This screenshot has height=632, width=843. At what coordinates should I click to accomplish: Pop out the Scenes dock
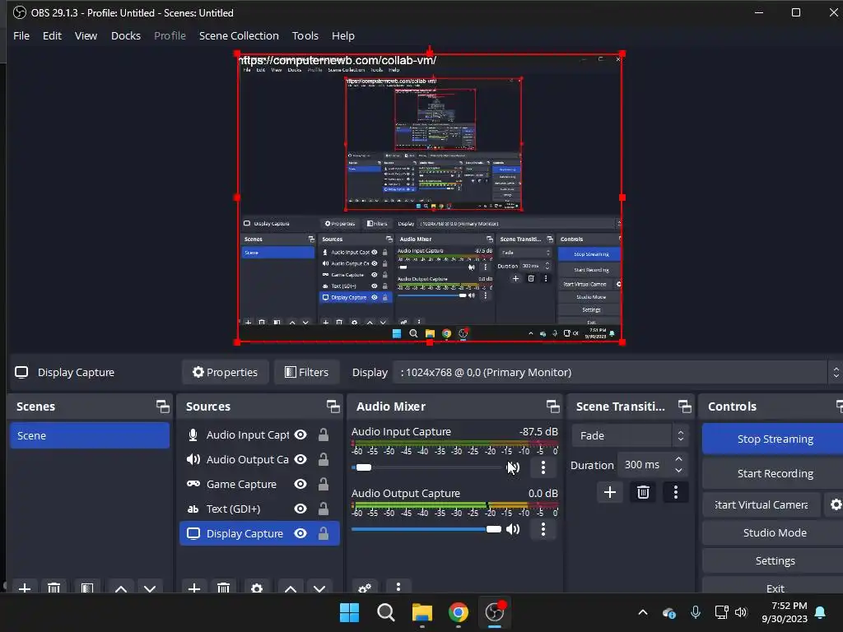tap(162, 407)
